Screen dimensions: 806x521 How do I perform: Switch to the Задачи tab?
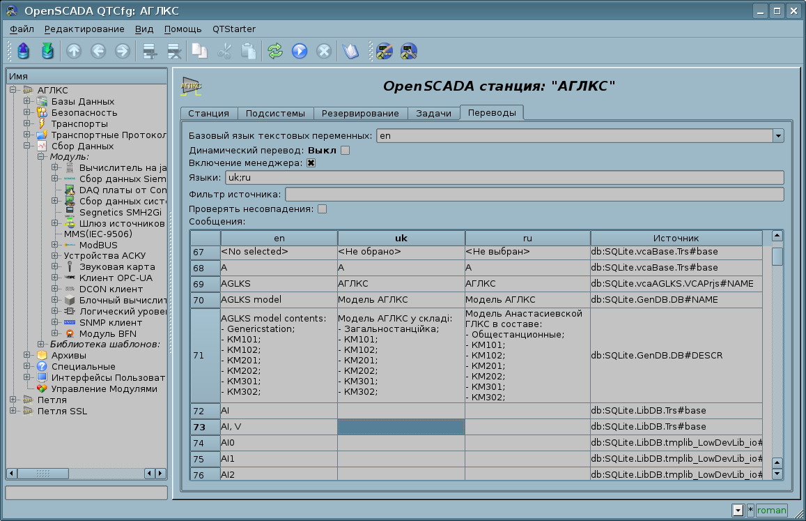(434, 113)
